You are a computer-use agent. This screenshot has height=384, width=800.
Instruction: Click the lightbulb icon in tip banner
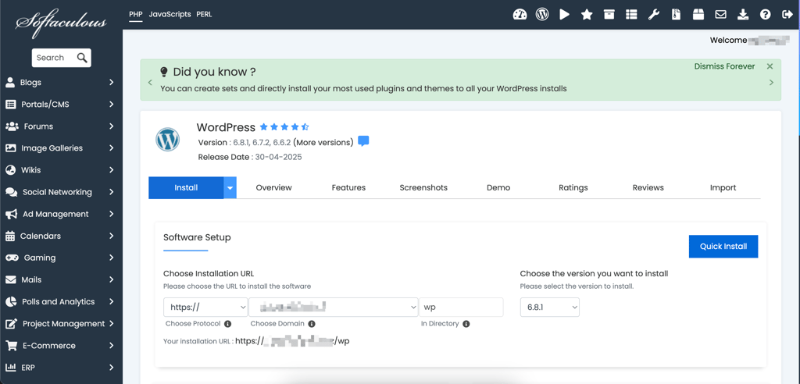[164, 71]
